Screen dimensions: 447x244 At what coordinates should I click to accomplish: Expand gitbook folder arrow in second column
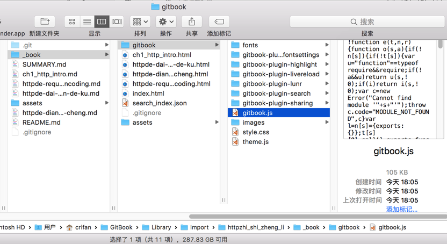(217, 45)
